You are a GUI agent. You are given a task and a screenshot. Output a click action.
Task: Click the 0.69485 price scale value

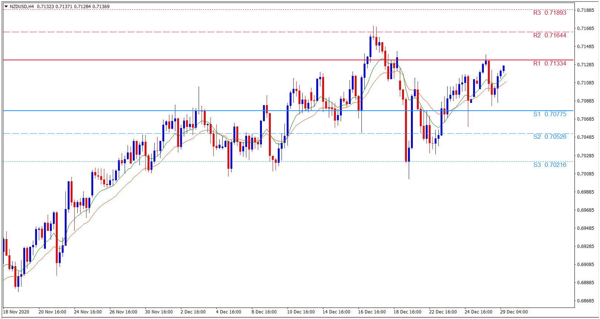[x=586, y=228]
